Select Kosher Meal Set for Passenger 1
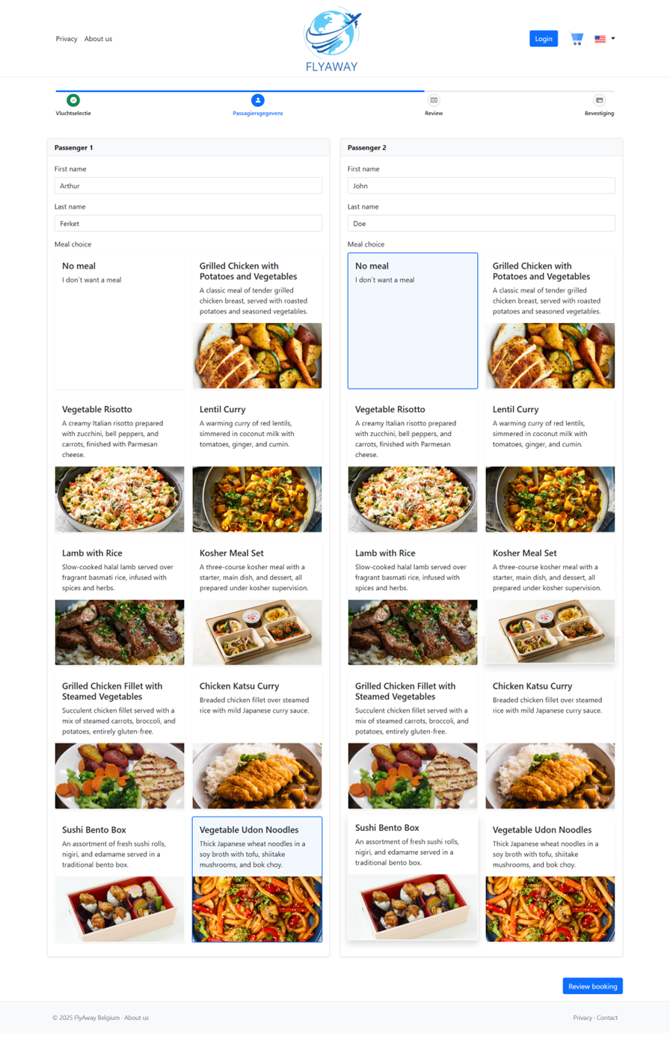 point(257,603)
